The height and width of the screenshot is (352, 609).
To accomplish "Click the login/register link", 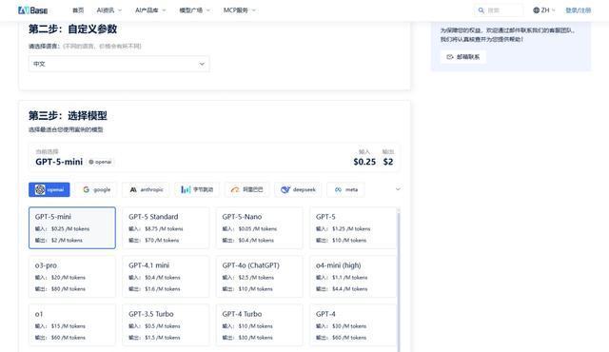I will point(579,10).
